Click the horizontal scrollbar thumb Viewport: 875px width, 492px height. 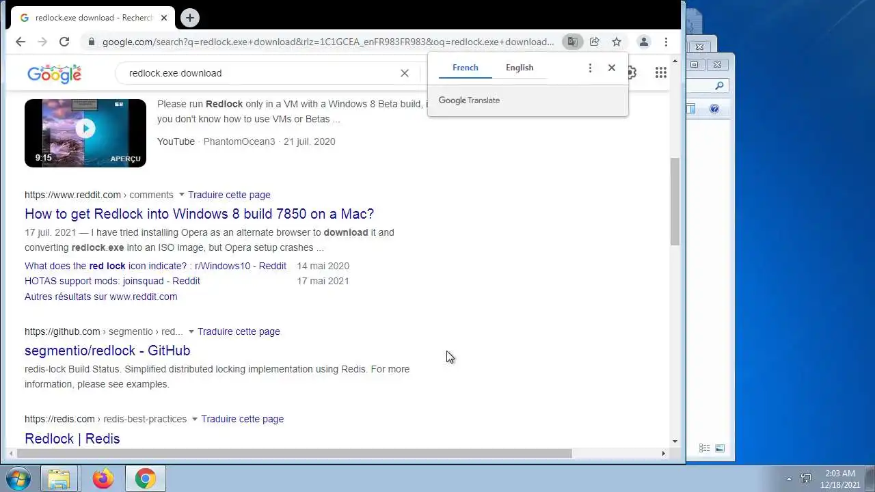point(294,453)
